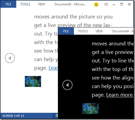Go to previous screen in the white window
This screenshot has height=120, width=135.
[x=10, y=58]
